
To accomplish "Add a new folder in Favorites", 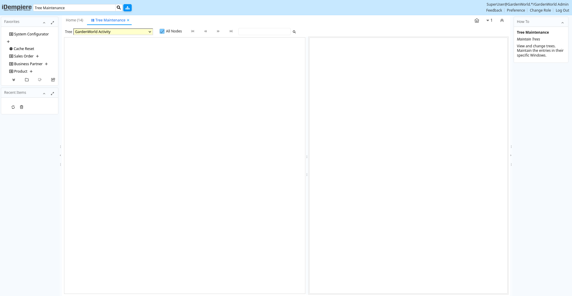I will [x=27, y=80].
